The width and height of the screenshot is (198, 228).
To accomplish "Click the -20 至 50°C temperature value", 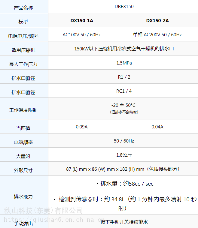I will 123,105.
